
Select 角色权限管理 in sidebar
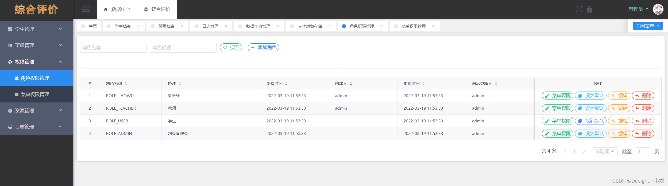tap(37, 78)
